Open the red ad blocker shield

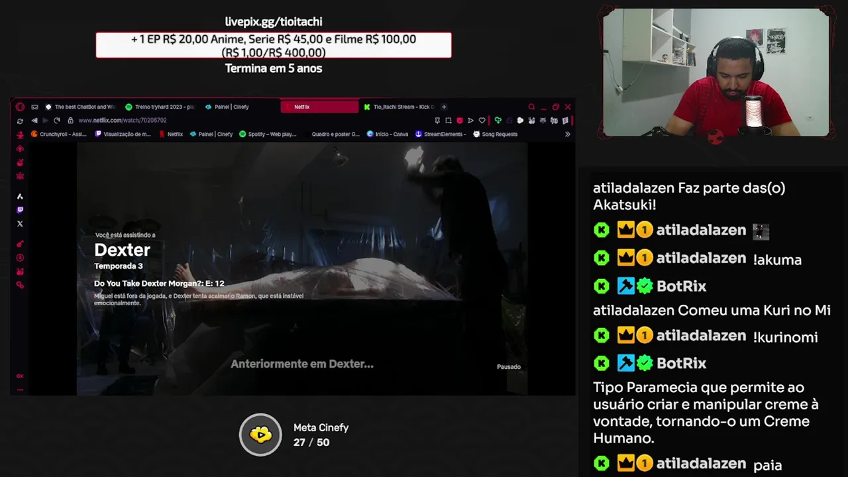click(460, 121)
